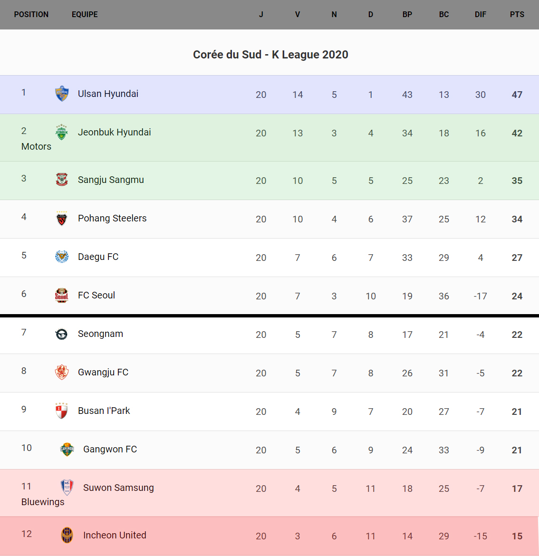
Task: Click the EQUIPE column header
Action: point(85,14)
